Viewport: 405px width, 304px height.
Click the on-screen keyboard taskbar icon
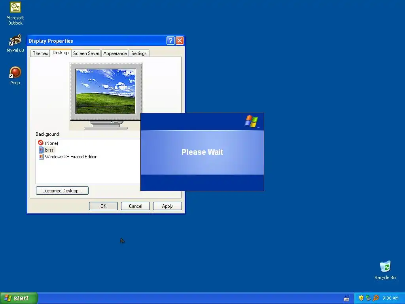pos(346,298)
